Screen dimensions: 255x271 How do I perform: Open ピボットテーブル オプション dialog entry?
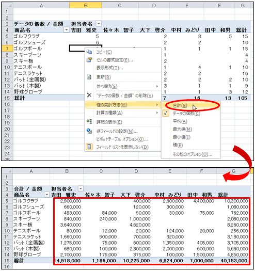[122, 139]
